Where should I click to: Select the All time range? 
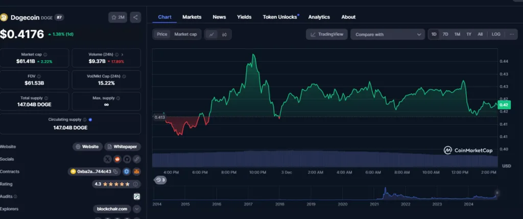480,34
